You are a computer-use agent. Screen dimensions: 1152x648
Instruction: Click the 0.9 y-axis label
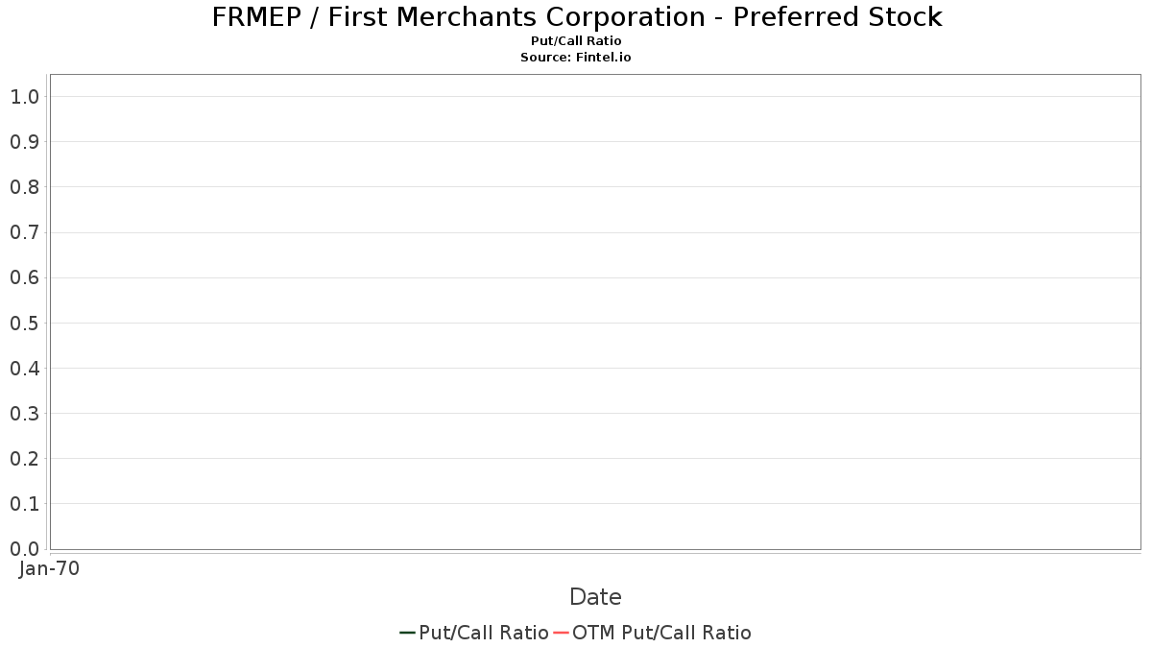[x=24, y=142]
